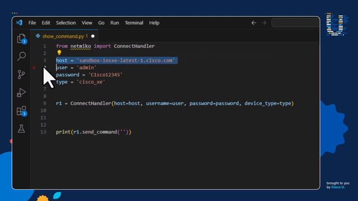Image resolution: width=358 pixels, height=201 pixels.
Task: Open the Extensions view icon
Action: tap(22, 111)
